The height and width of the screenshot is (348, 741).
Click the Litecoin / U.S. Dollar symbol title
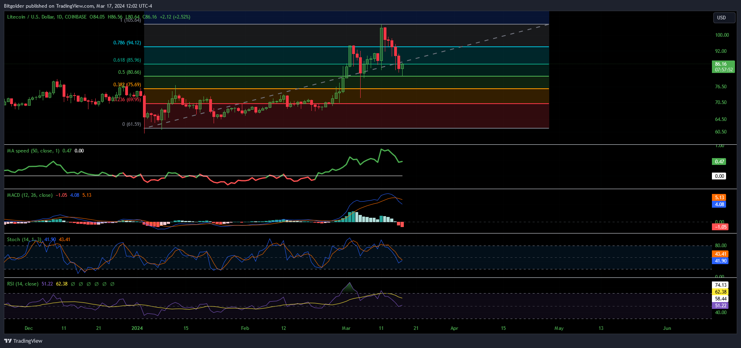point(30,17)
